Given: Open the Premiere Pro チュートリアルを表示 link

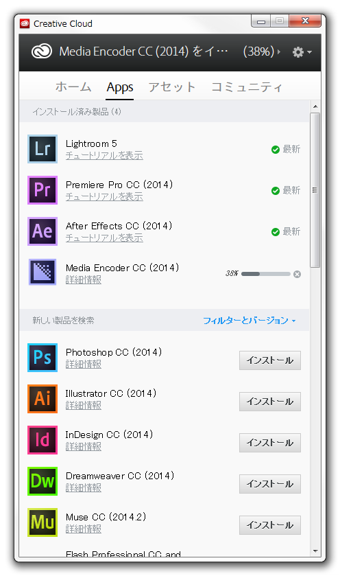Looking at the screenshot, I should tap(104, 196).
